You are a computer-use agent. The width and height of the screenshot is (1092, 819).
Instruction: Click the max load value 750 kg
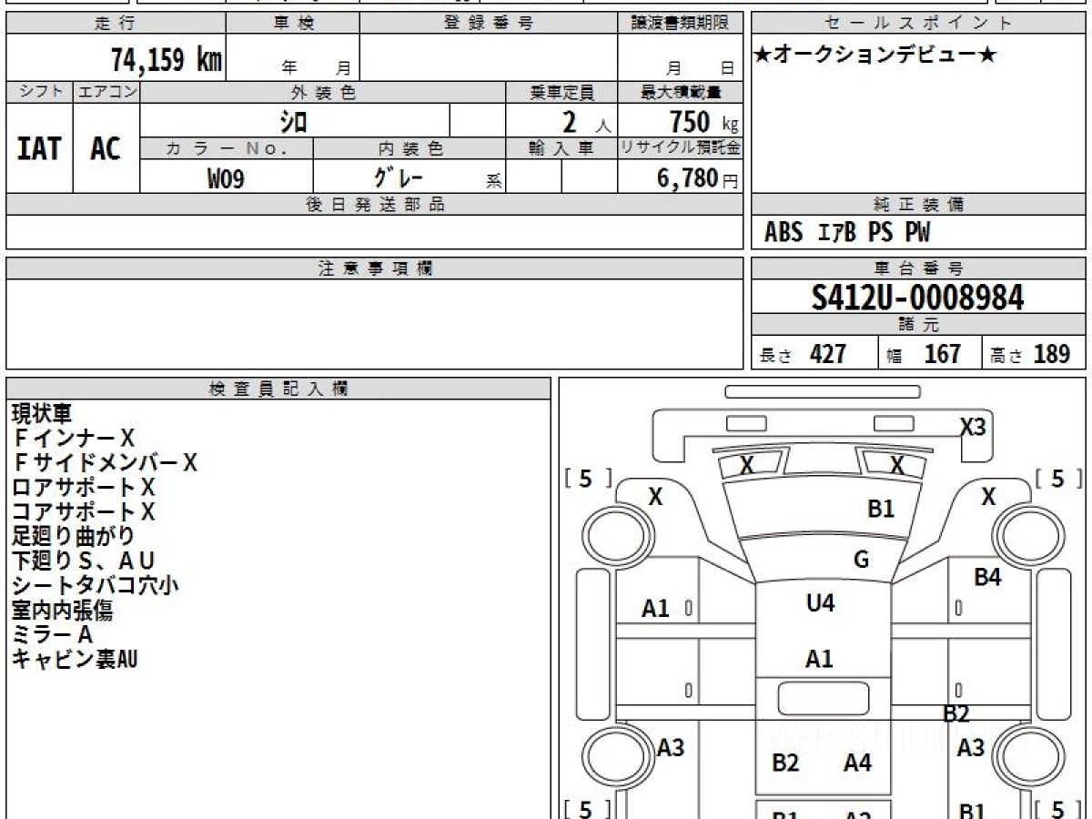coord(703,121)
